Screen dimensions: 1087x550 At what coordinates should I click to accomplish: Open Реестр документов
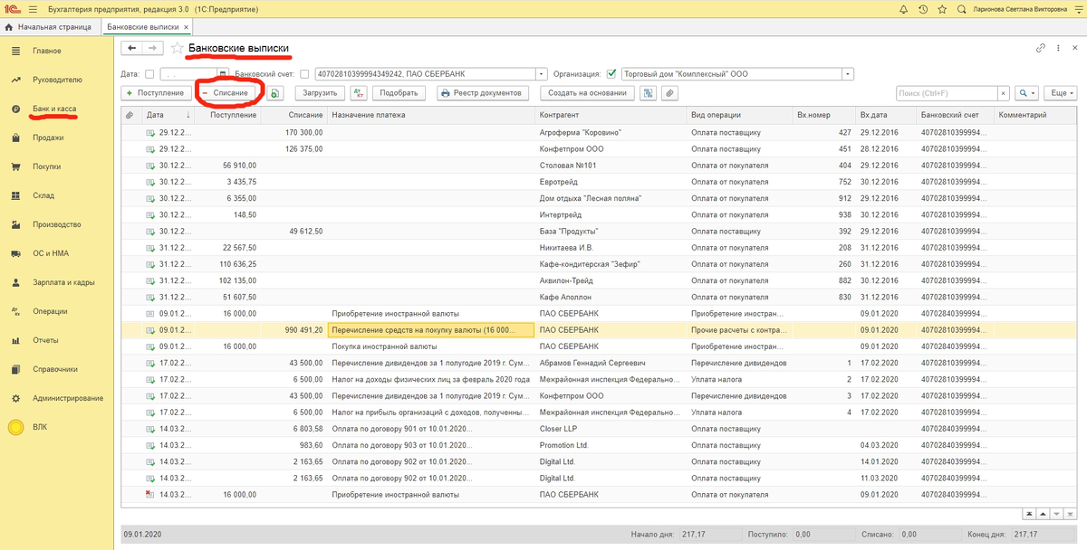click(x=482, y=92)
